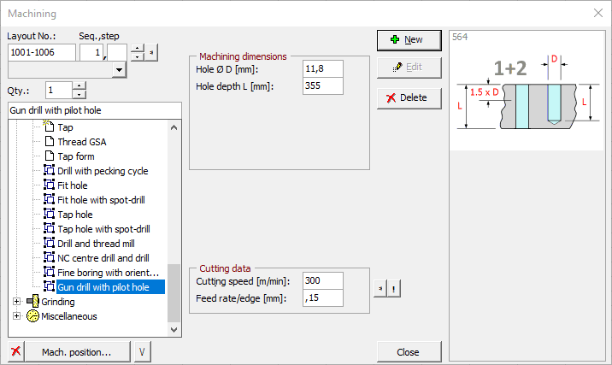Screen dimensions: 612x365
Task: Click the Thread GSA document icon
Action: click(x=49, y=142)
